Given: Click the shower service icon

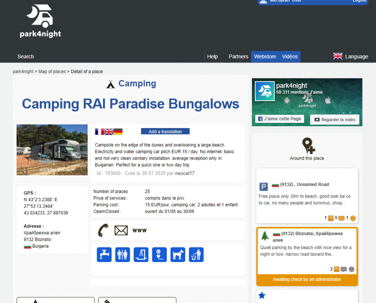Looking at the screenshot, I should pos(141,254).
